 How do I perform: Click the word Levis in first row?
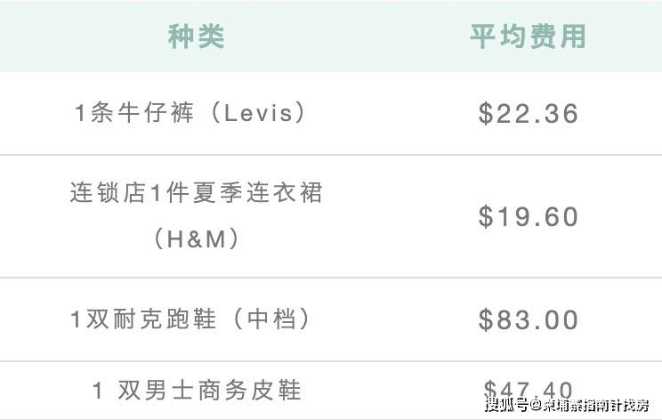[258, 114]
